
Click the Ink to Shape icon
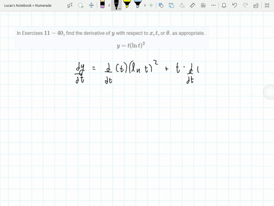point(171,5)
